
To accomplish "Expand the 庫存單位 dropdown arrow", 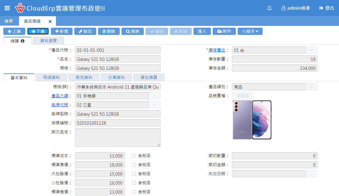I will (x=312, y=50).
